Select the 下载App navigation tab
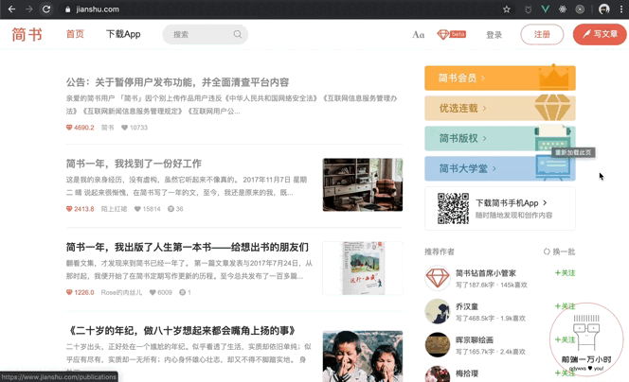 coord(123,34)
